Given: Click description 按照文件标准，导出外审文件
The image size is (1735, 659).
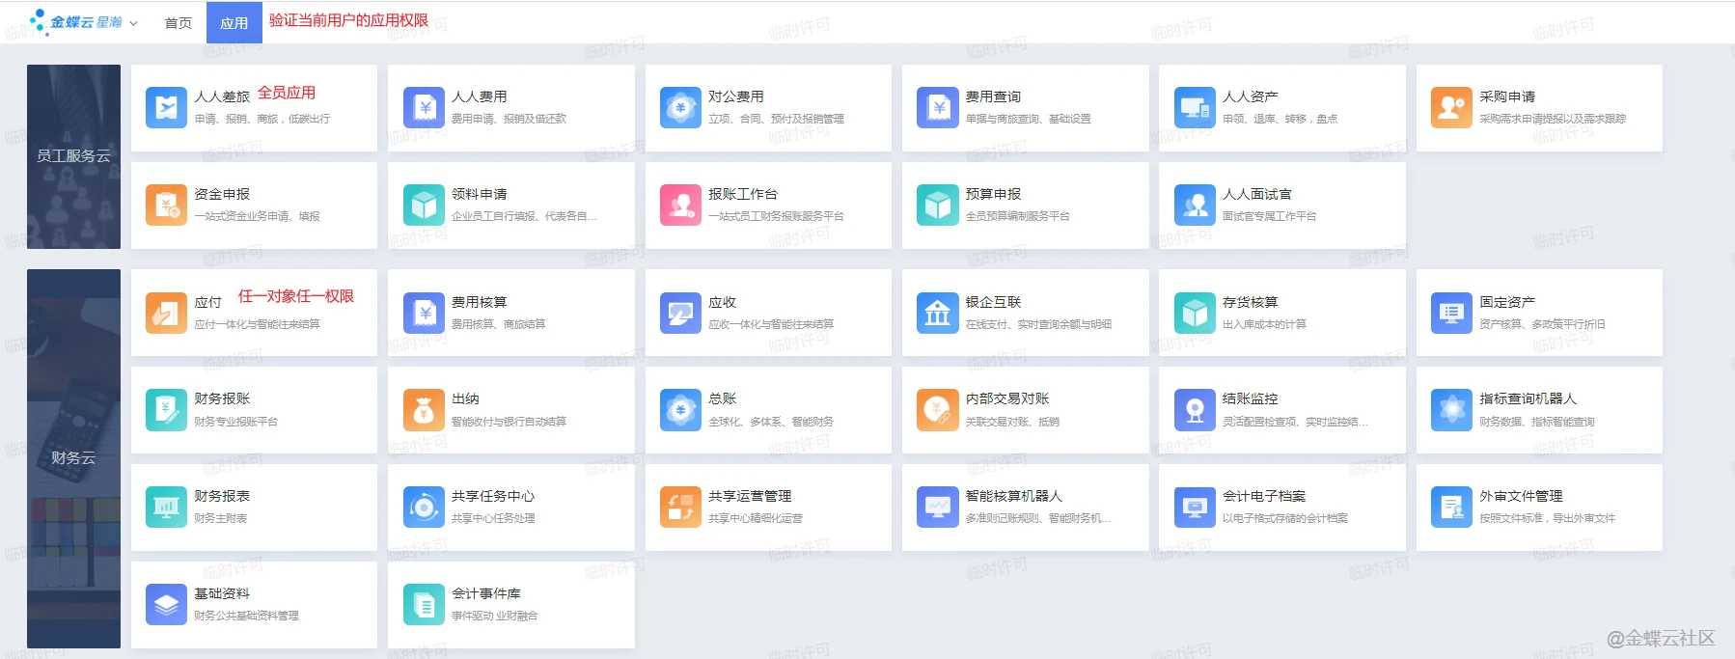Looking at the screenshot, I should click(1547, 518).
